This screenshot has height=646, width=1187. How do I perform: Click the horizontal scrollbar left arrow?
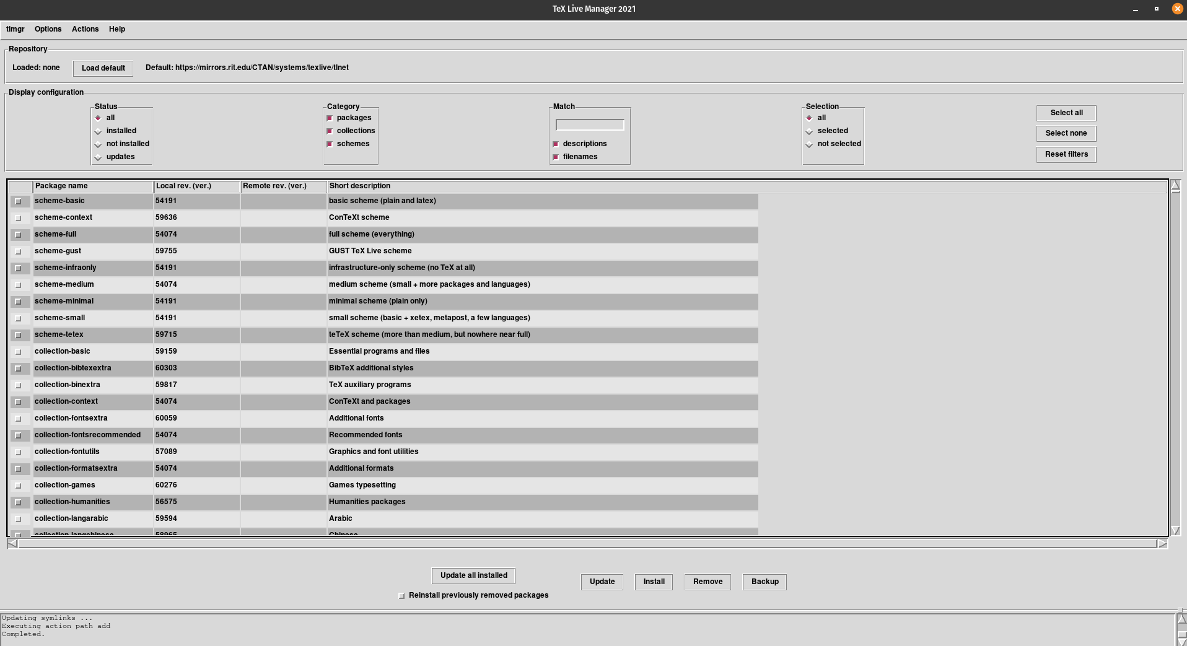(12, 544)
